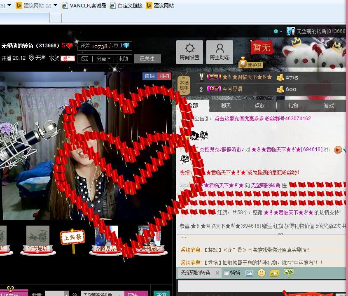Switch to the 全部 tab
Image resolution: width=348 pixels, height=296 pixels.
[193, 106]
